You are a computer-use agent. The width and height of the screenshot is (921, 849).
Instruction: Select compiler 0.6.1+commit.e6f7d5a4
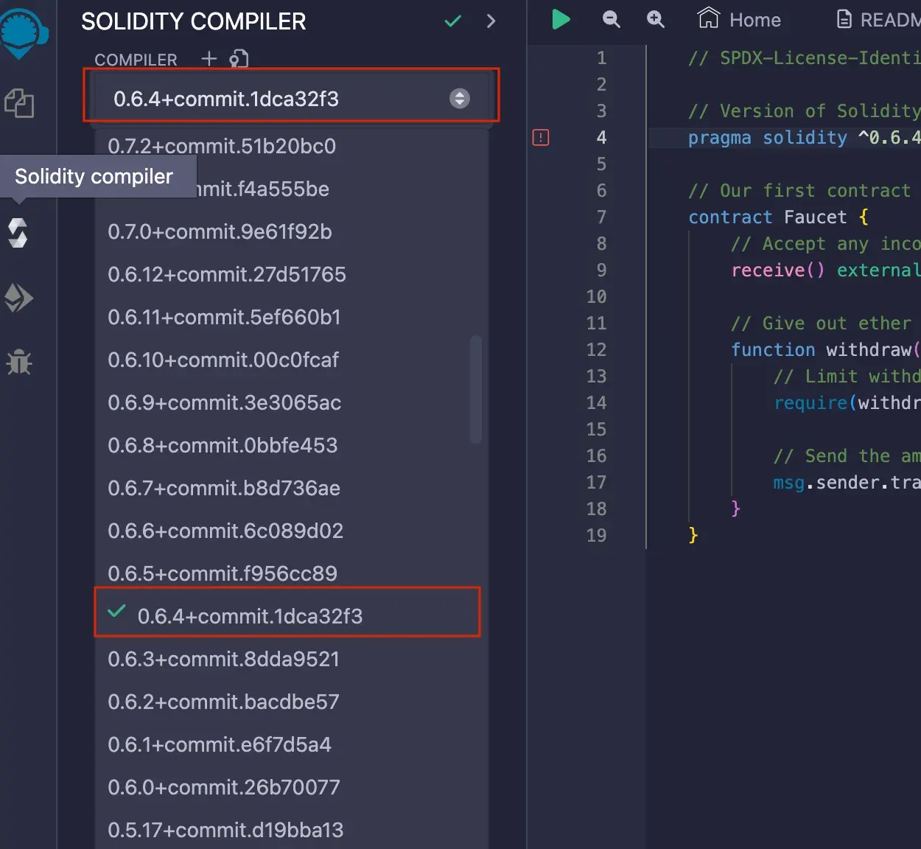(291, 744)
